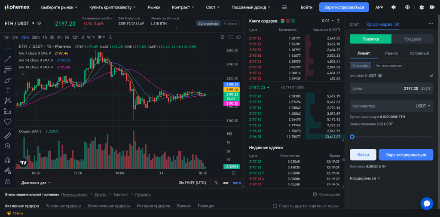The image size is (440, 217).
Task: Expand the ETH / USDT pair selector
Action: point(19,23)
